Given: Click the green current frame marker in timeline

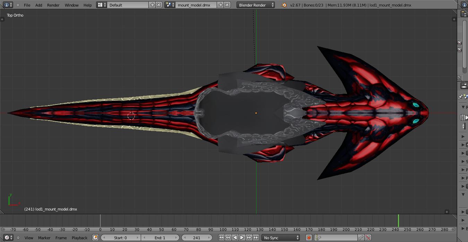Looking at the screenshot, I should pyautogui.click(x=398, y=221).
